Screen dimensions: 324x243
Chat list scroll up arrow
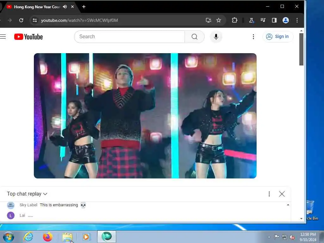[x=288, y=205]
